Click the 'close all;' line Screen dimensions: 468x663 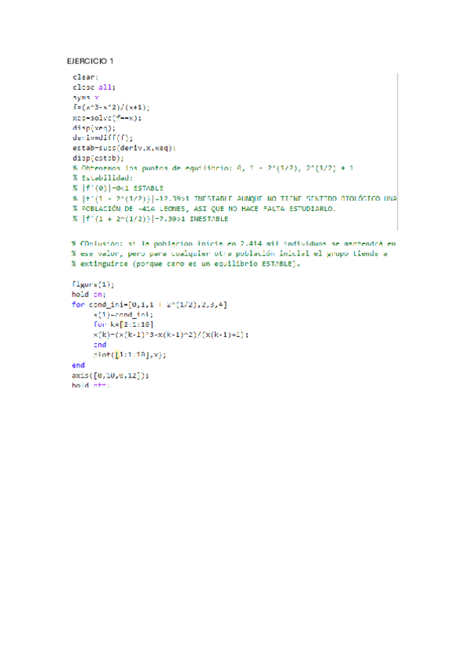click(94, 87)
